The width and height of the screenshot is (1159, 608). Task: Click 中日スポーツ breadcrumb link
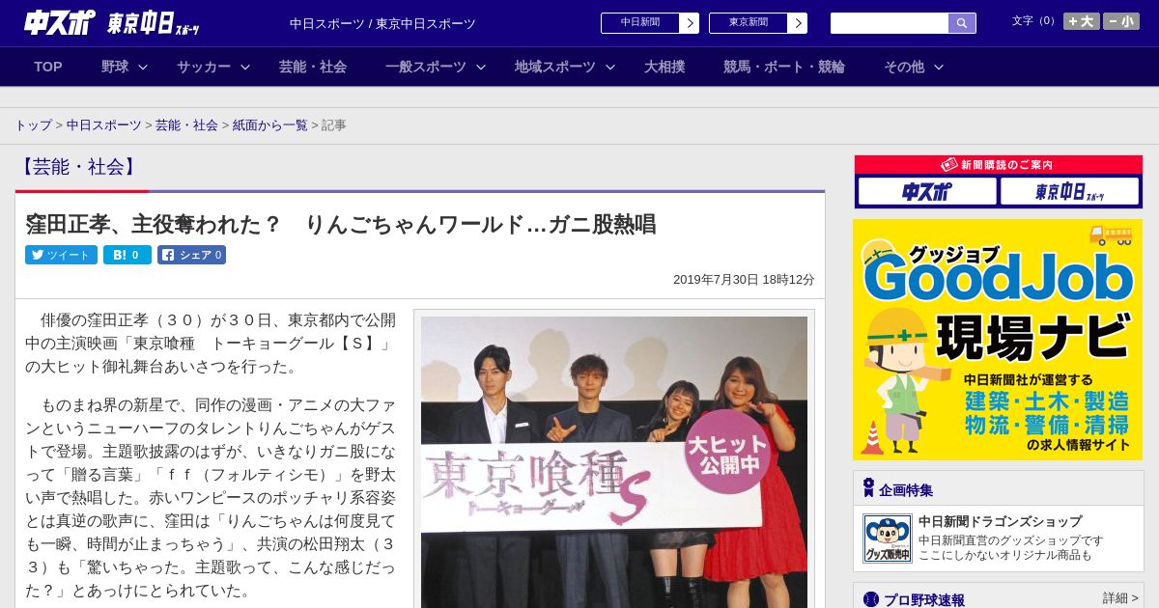103,125
